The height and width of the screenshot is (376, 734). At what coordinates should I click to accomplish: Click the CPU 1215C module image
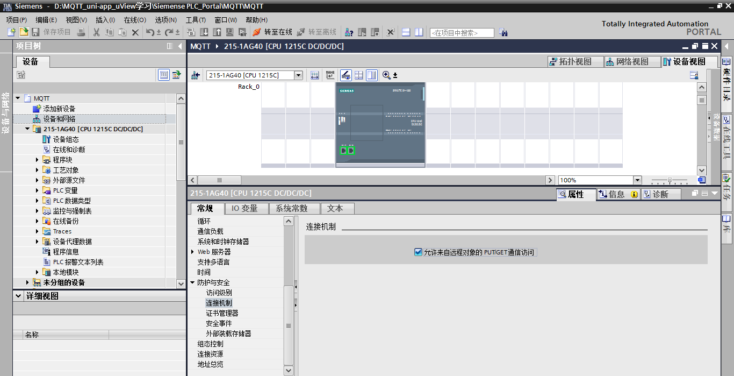380,125
